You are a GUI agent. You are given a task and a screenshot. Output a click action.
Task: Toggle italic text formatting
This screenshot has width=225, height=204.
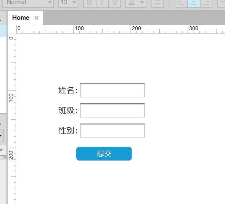[102, 3]
